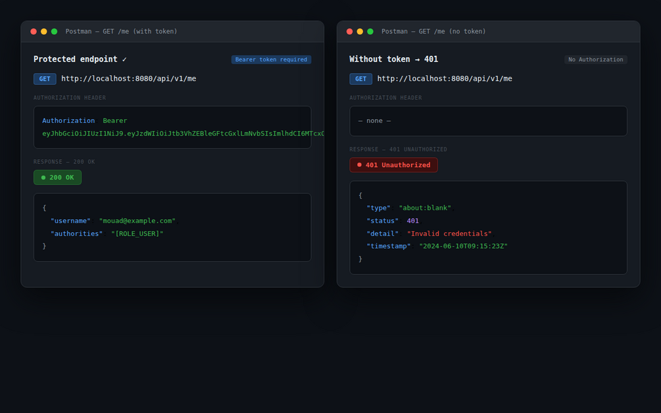The image size is (661, 413).
Task: Click the "Invalid credentials" value
Action: [449, 233]
